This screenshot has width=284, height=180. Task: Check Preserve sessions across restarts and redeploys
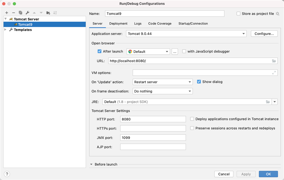tap(192, 128)
